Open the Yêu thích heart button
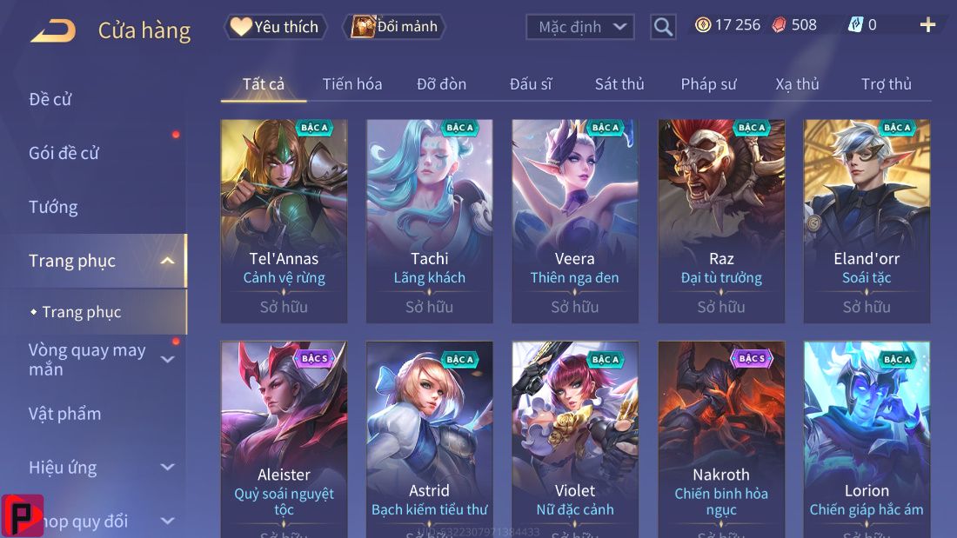 point(276,27)
